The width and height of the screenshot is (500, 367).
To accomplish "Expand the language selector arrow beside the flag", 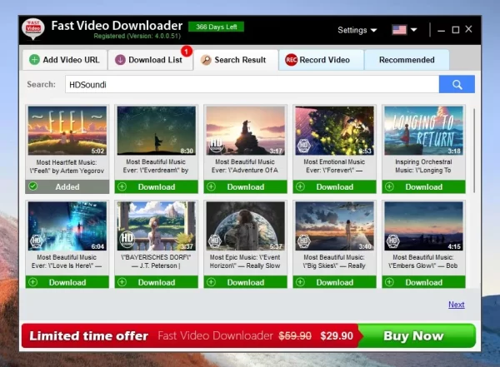I will click(414, 30).
